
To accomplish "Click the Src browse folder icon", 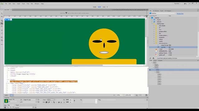I will 39,100.
